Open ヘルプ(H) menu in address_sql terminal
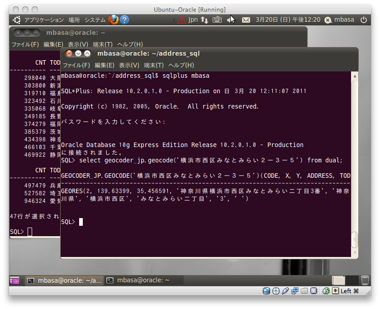Viewport: 380px width, 309px height. pos(181,65)
